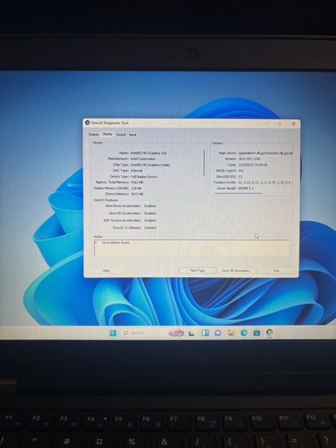The image size is (336, 448).
Task: Click DirectX 12 Ultimate Disabled value
Action: tap(150, 228)
